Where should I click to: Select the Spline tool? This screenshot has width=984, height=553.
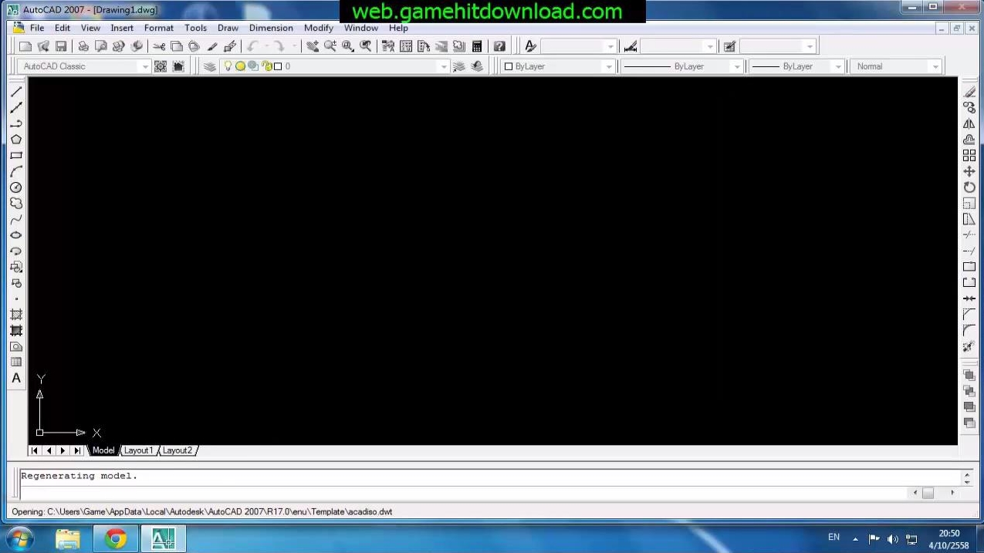tap(16, 219)
